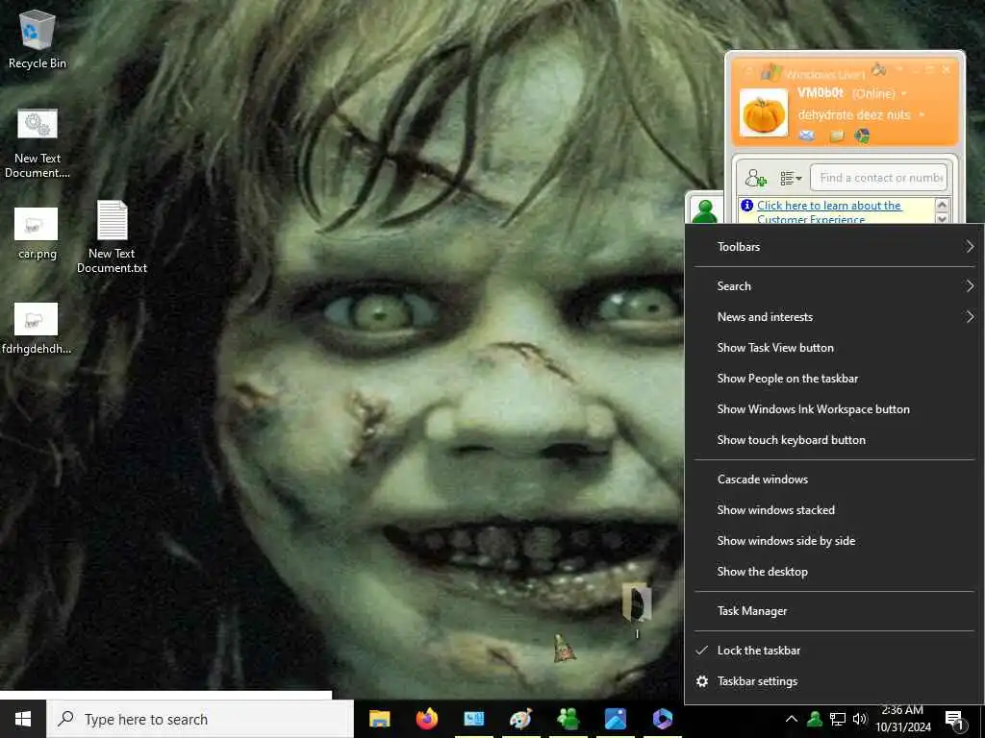Click the VM0b0t display name
985x738 pixels.
pos(820,93)
